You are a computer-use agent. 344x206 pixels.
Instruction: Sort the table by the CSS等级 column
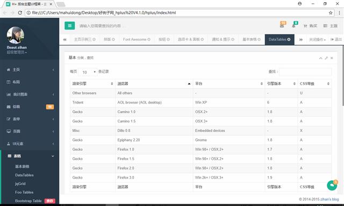click(x=314, y=84)
